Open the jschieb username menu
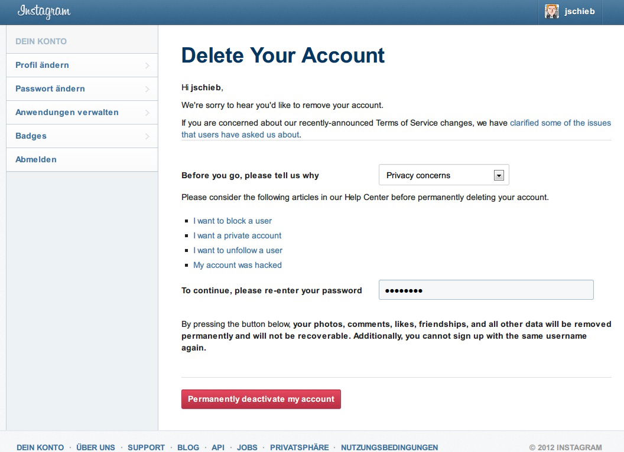The image size is (624, 452). pyautogui.click(x=580, y=12)
